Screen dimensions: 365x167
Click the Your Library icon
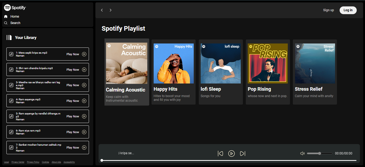tap(9, 38)
